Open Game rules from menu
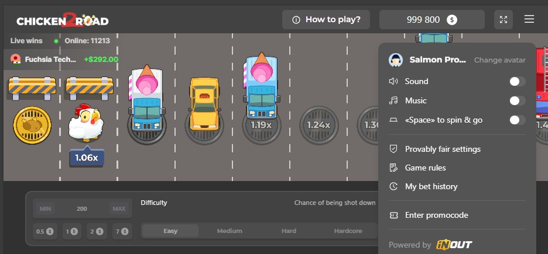This screenshot has height=254, width=548. click(x=425, y=168)
